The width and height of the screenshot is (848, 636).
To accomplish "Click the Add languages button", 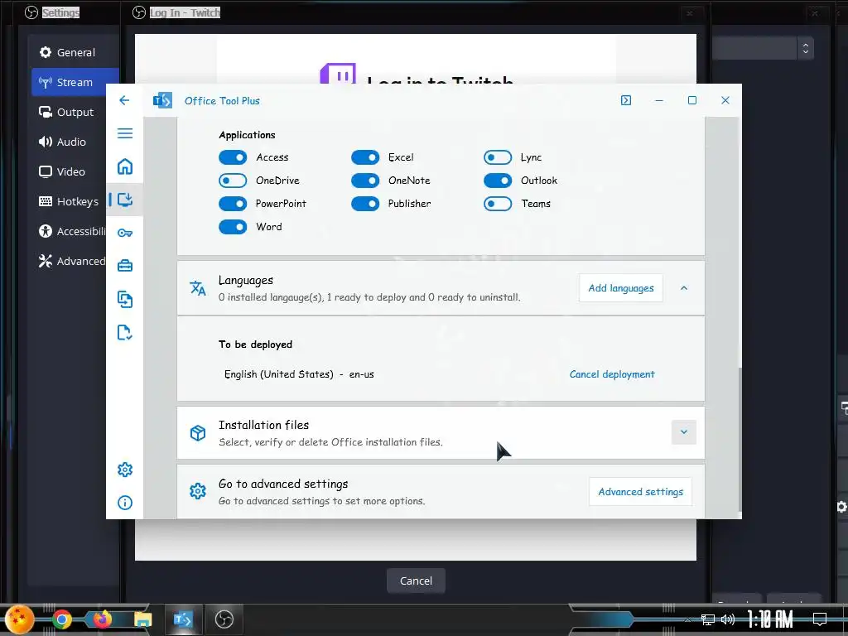I will (x=621, y=288).
